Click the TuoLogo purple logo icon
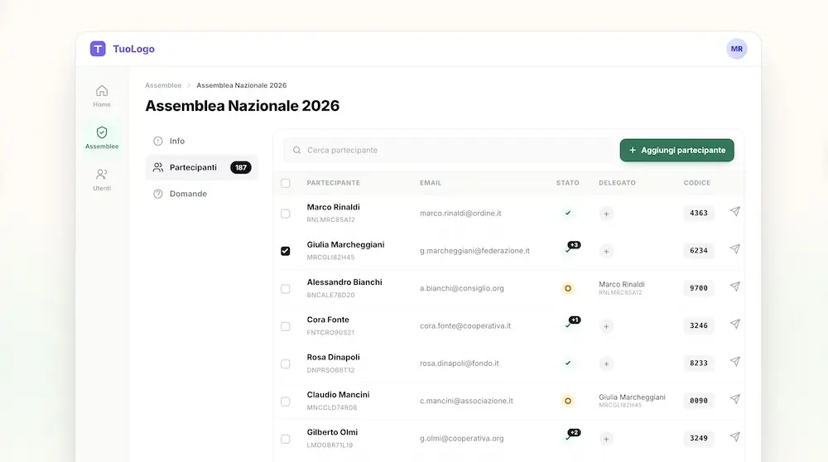This screenshot has width=828, height=462. (98, 49)
